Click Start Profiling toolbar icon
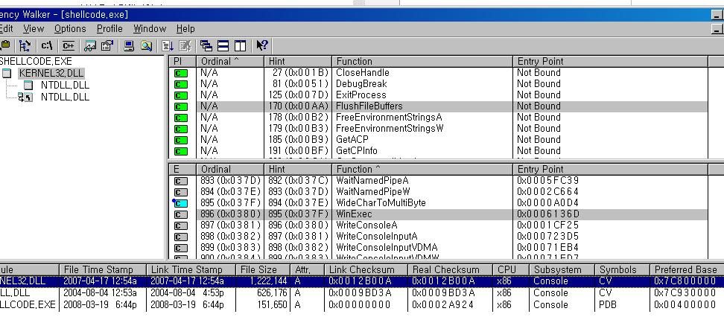Screen dimensions: 724x317 [168, 45]
